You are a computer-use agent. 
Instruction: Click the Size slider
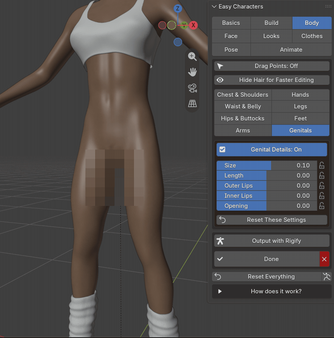[x=267, y=165]
